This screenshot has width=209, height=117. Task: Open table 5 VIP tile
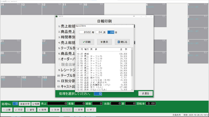coord(198,58)
